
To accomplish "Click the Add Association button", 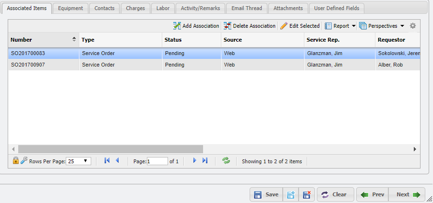I will click(196, 26).
